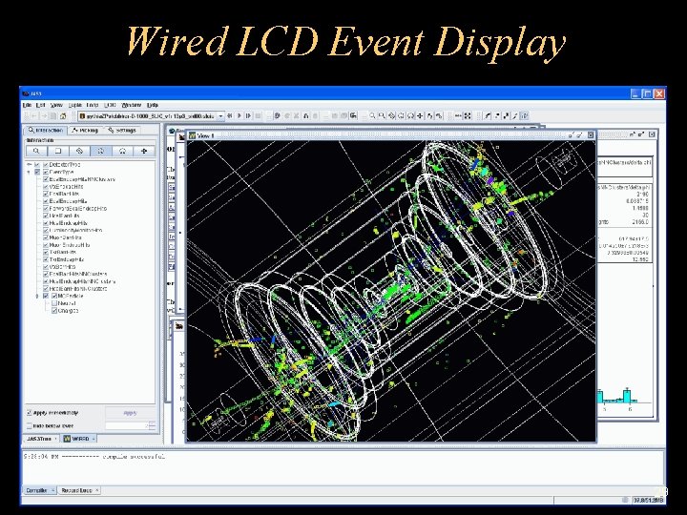Close the histogram window behind View 1
This screenshot has height=515, width=687.
[652, 134]
